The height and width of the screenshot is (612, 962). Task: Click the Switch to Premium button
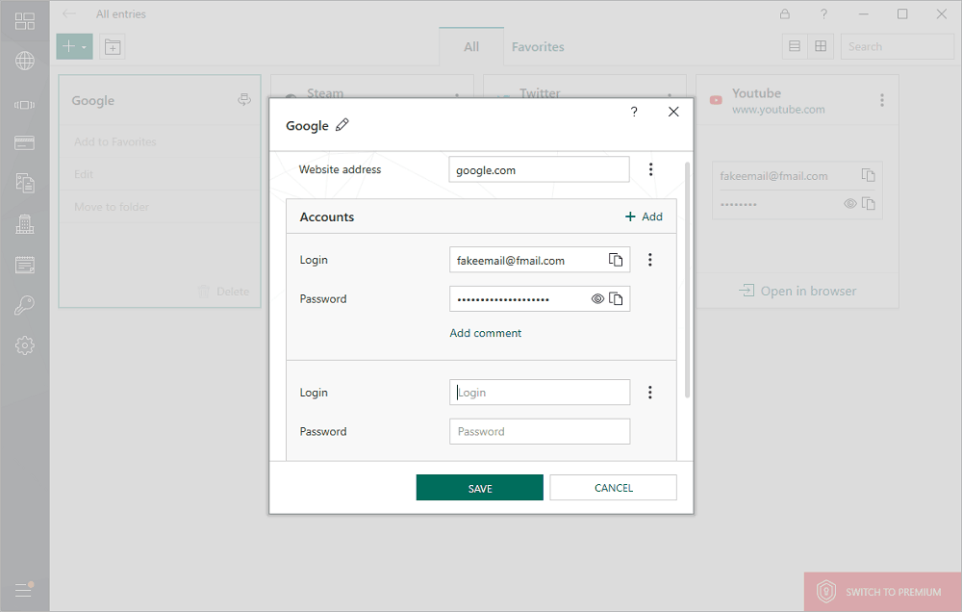[882, 592]
